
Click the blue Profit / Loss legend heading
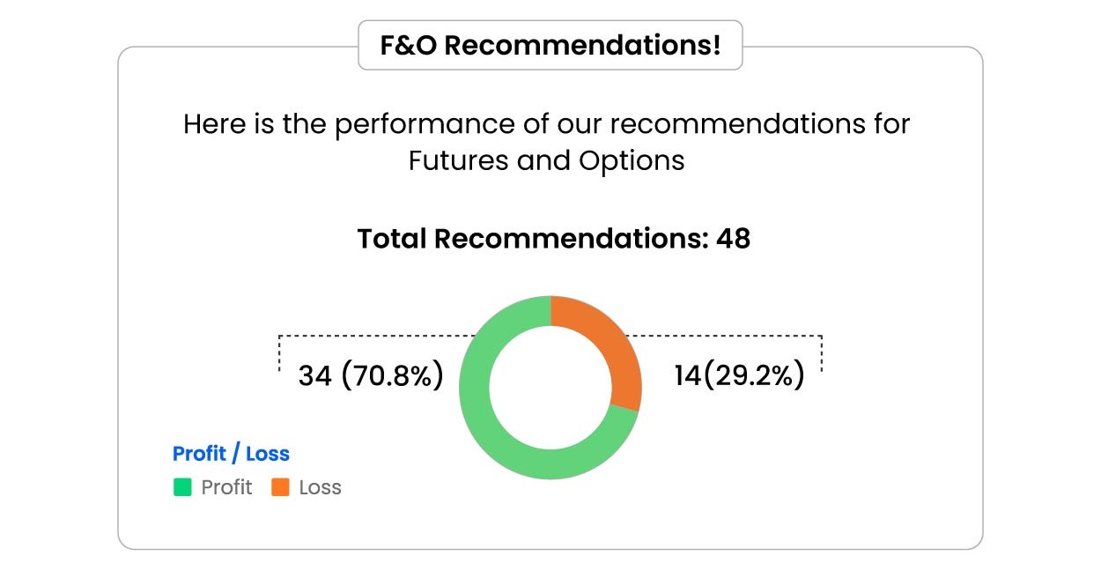pos(231,454)
